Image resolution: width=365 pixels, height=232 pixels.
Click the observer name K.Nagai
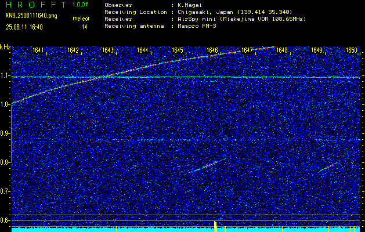coord(189,5)
